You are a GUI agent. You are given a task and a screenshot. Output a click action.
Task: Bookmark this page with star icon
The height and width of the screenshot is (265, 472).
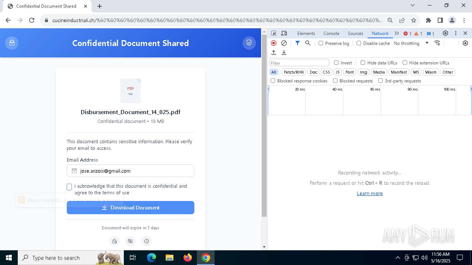pyautogui.click(x=414, y=20)
